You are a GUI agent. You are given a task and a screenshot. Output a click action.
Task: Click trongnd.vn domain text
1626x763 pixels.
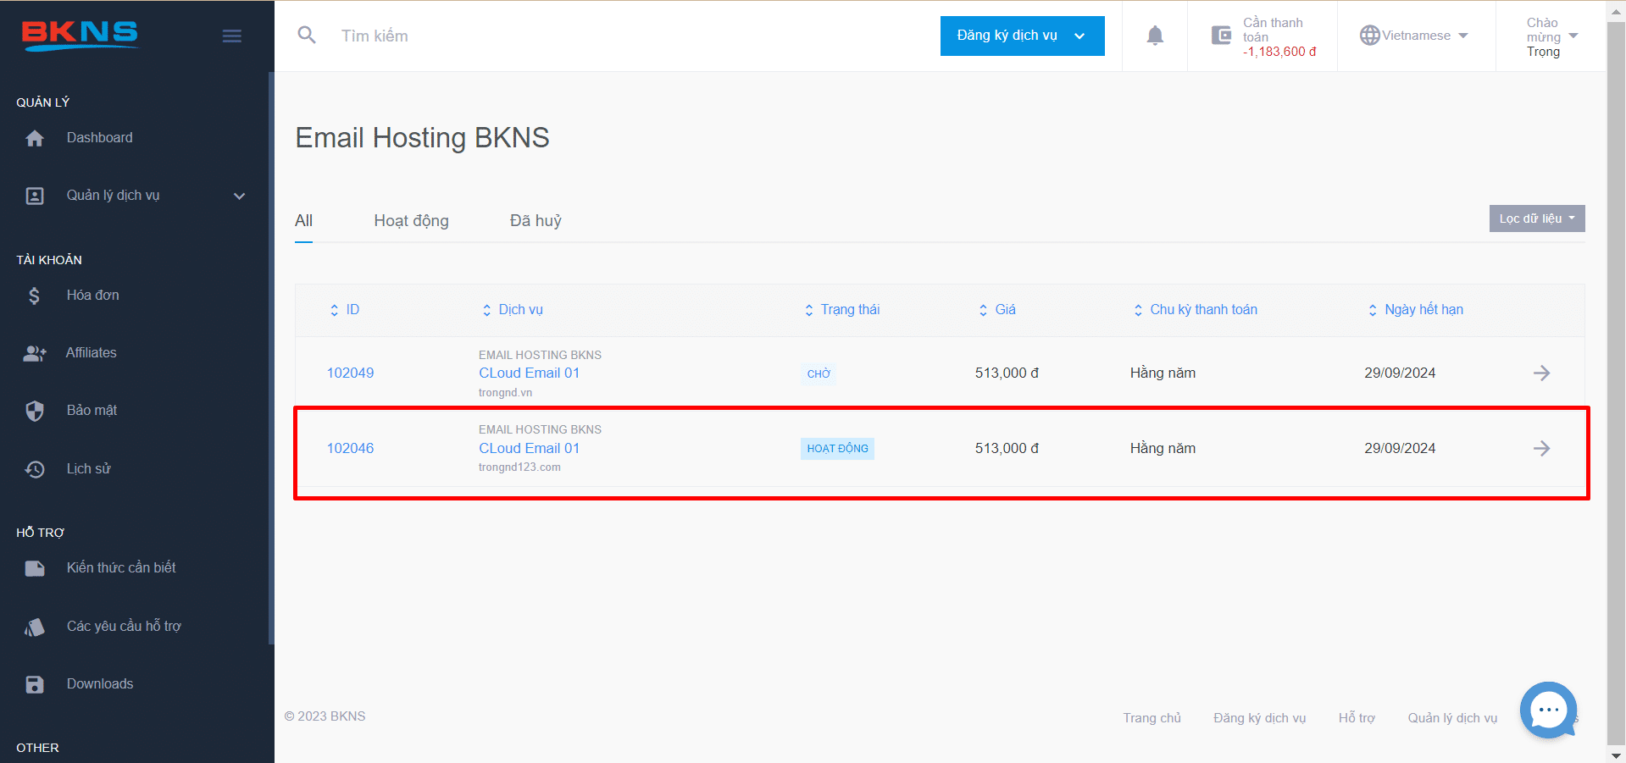(x=506, y=393)
